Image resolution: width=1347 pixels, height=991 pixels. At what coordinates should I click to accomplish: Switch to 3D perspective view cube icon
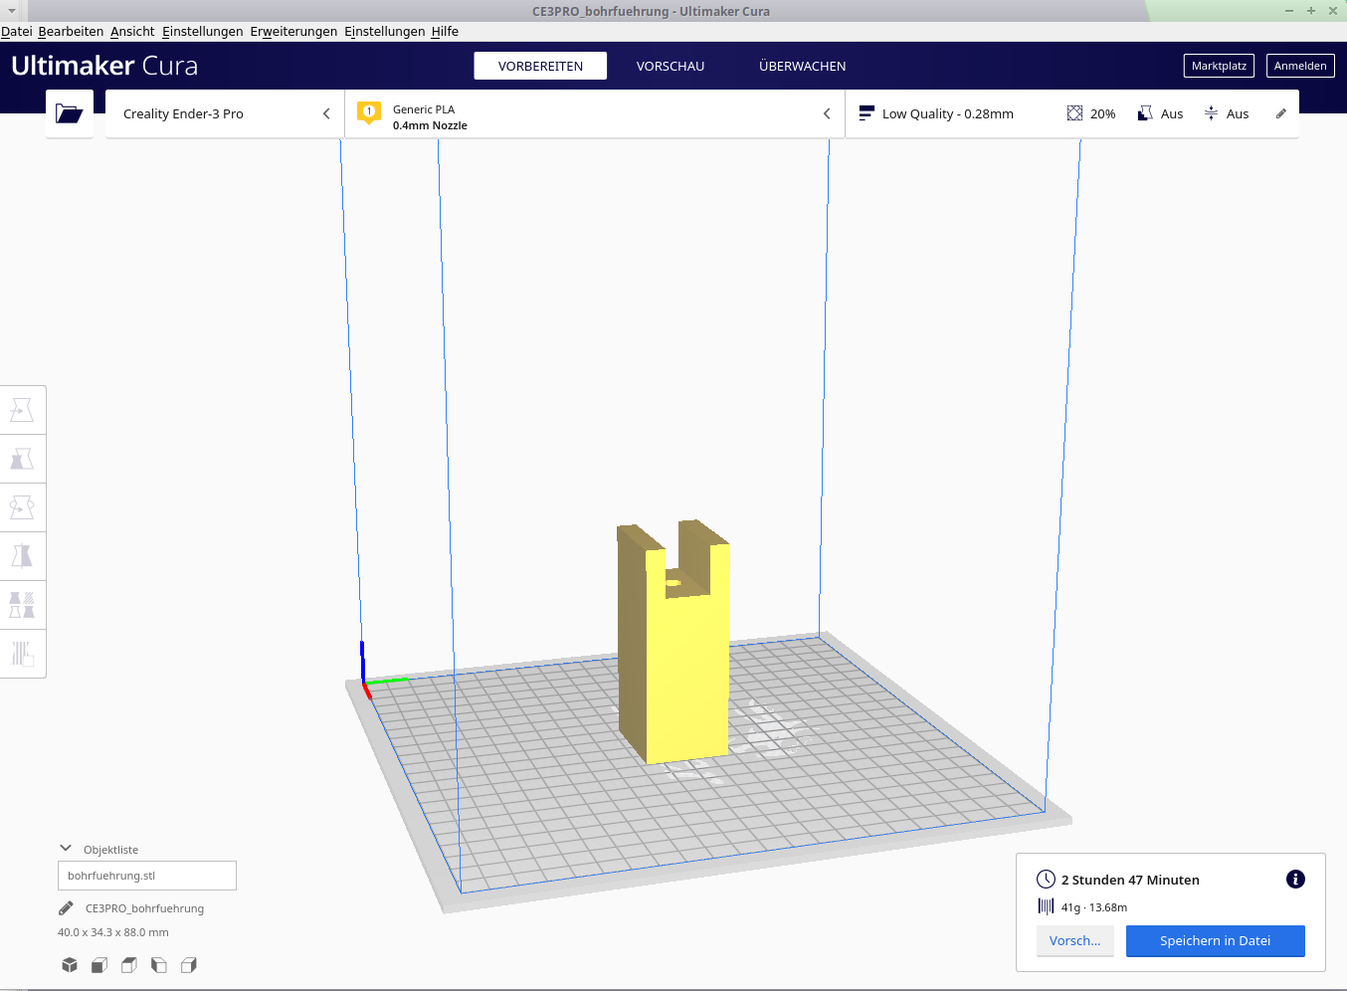70,965
